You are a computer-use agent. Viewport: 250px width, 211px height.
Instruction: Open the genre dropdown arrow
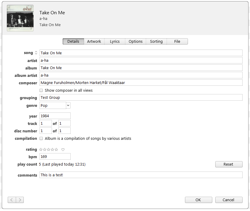tap(68, 105)
